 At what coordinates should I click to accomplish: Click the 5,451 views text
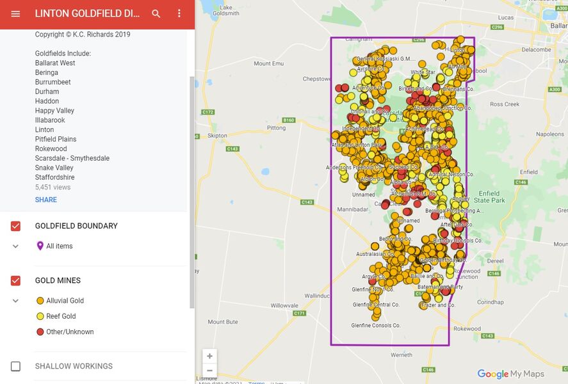(x=53, y=187)
